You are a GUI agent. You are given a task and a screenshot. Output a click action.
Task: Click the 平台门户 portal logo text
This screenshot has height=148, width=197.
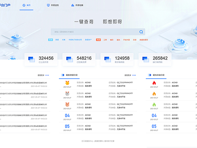(5, 5)
